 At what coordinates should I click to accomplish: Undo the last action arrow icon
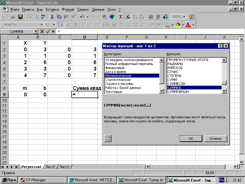[x=82, y=17]
